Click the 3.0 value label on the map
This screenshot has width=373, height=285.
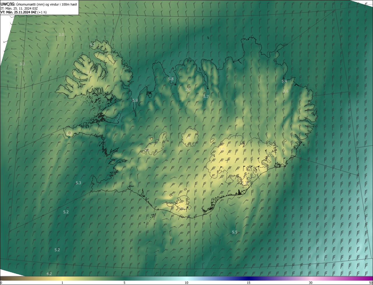[61, 34]
